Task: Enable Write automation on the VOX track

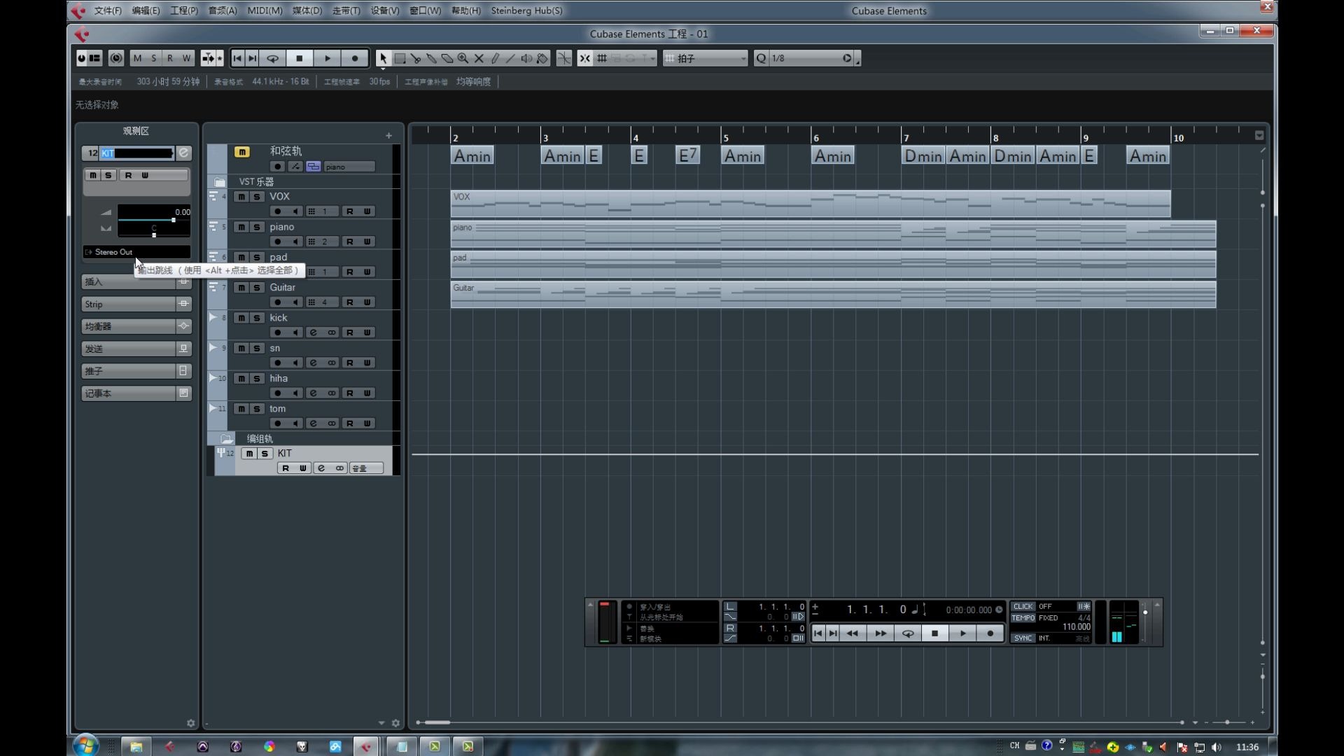Action: point(367,211)
